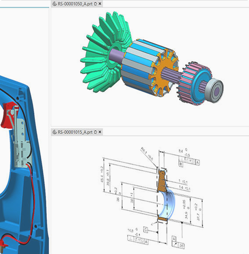Select datum feature symbol C
The height and width of the screenshot is (254, 249).
[x=145, y=230]
